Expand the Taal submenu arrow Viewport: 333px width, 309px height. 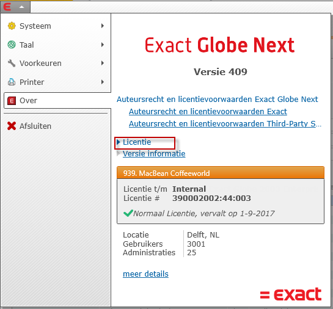click(103, 45)
